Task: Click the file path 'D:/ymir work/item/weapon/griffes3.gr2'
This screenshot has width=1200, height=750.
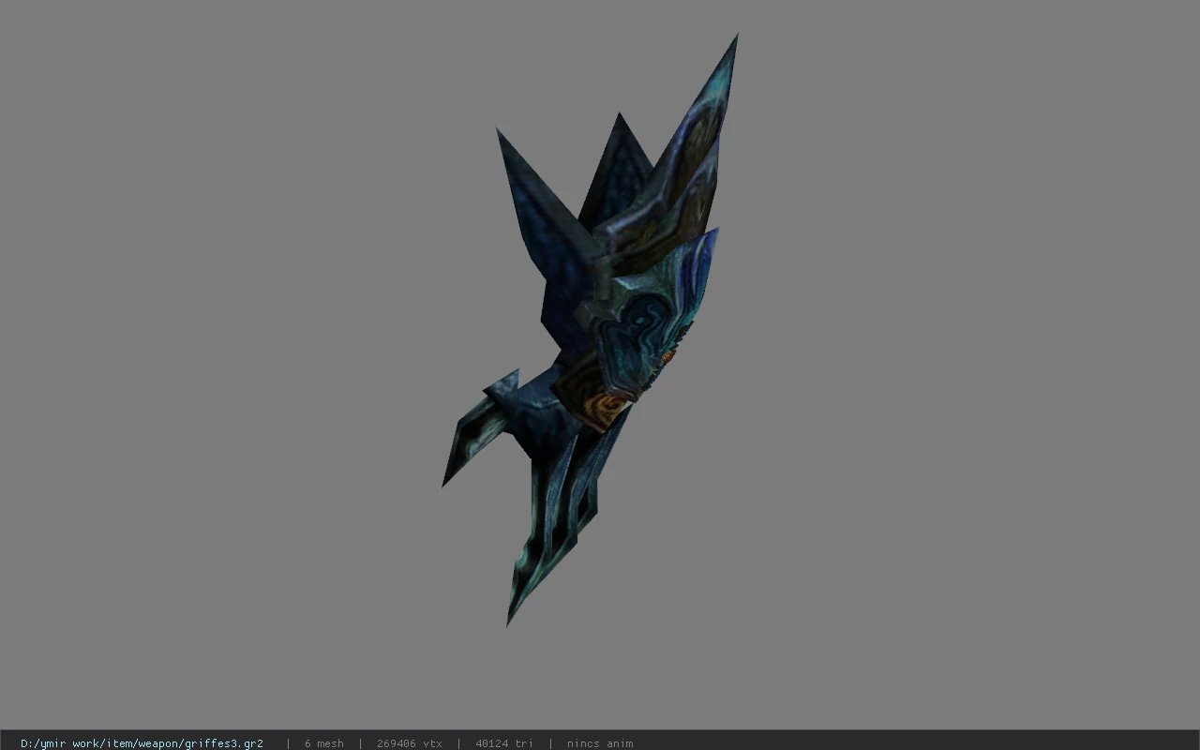Action: point(142,743)
